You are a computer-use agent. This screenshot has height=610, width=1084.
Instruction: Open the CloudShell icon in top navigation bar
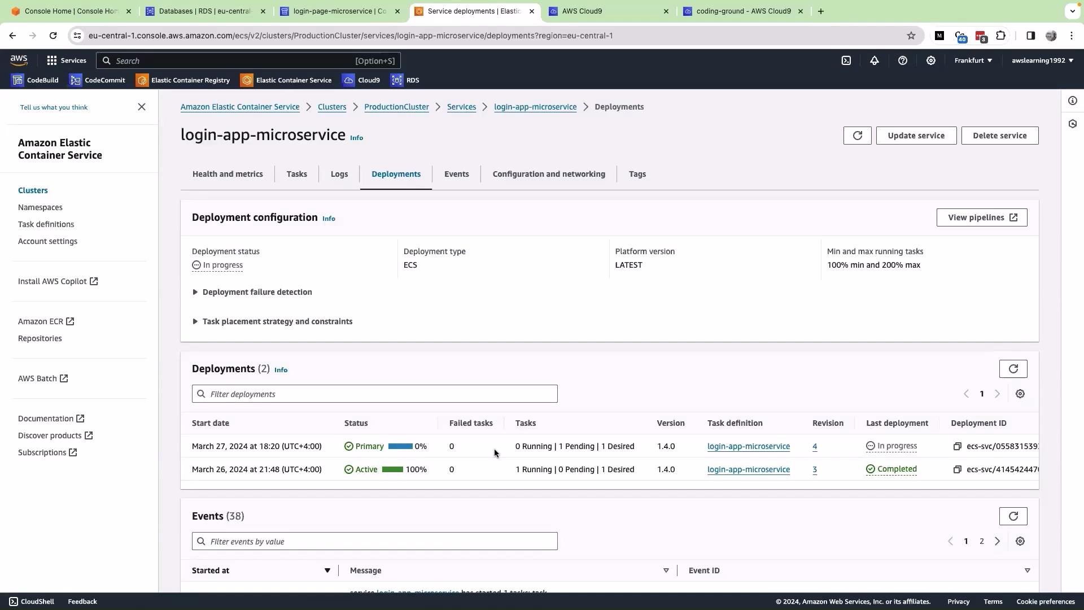[846, 60]
